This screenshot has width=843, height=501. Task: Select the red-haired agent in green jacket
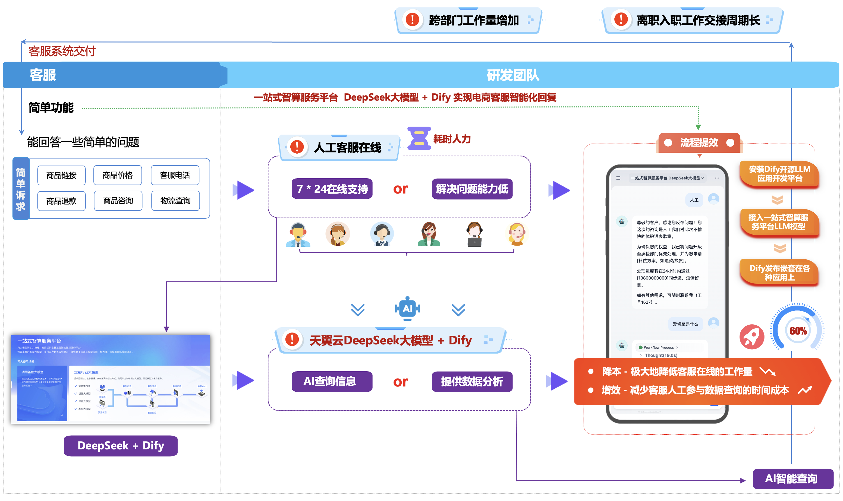428,234
